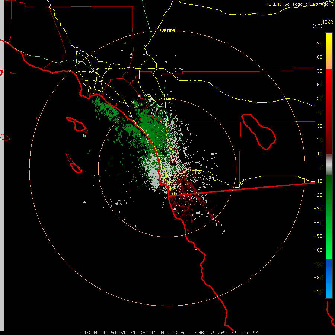Click the 70 value on velocity scale
335x335 pixels.
pos(320,71)
